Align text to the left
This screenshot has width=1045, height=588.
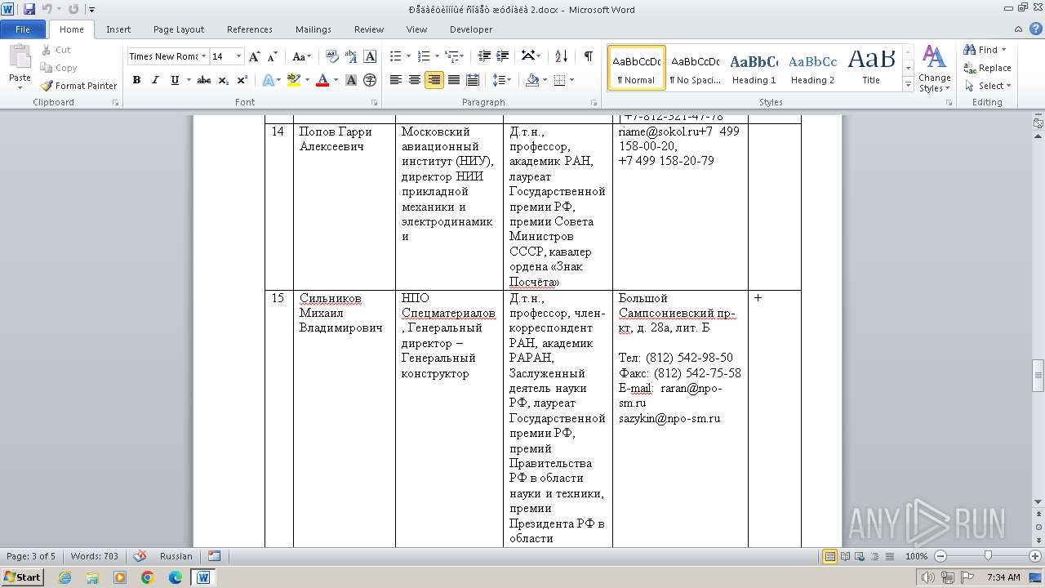point(396,80)
